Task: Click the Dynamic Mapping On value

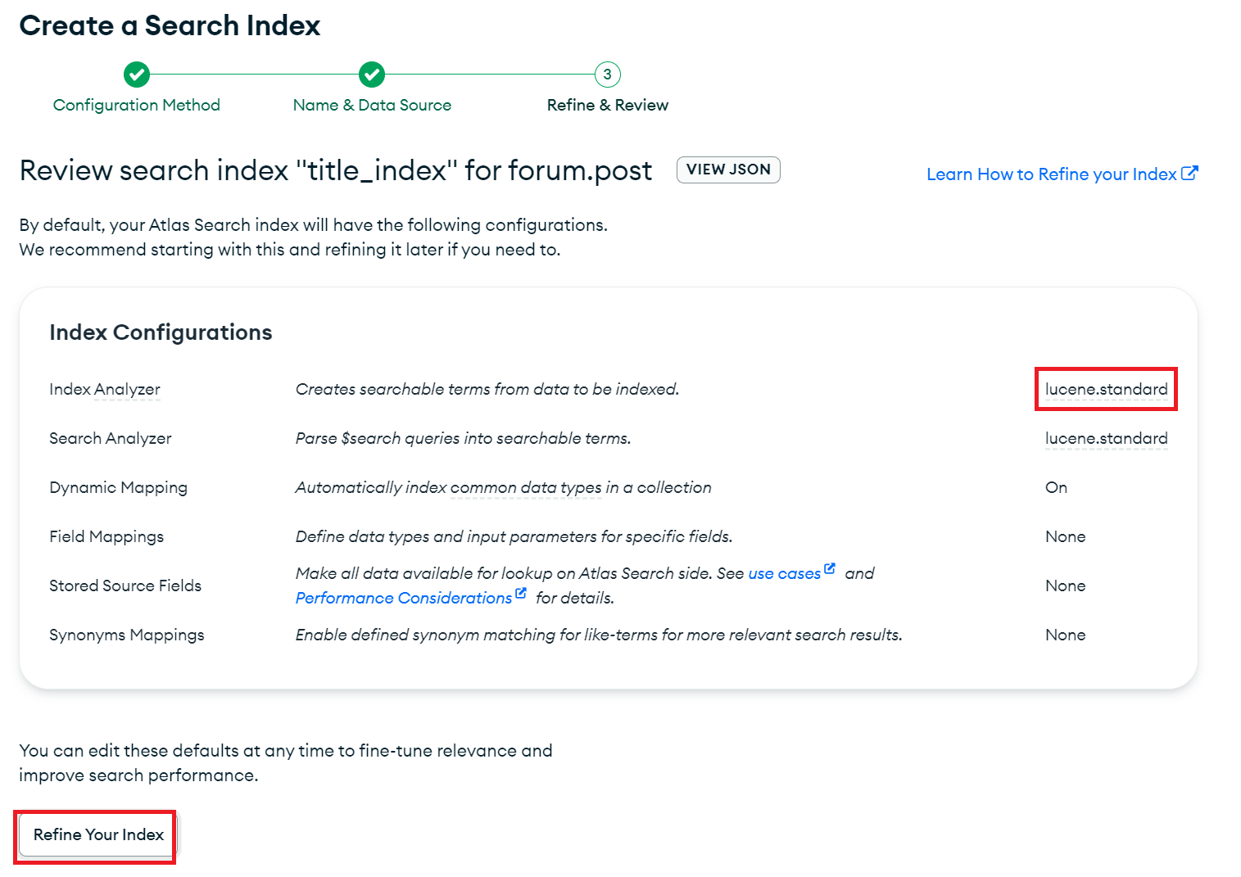Action: (x=1056, y=487)
